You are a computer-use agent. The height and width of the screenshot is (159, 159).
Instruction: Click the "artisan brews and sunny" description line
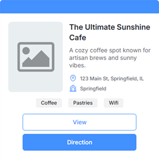pyautogui.click(x=103, y=58)
